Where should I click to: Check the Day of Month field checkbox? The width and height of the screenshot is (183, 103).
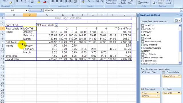(142, 54)
